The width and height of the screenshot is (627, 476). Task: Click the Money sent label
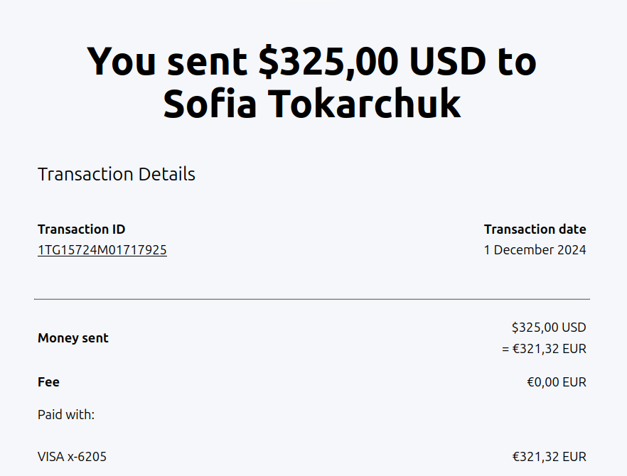coord(73,338)
